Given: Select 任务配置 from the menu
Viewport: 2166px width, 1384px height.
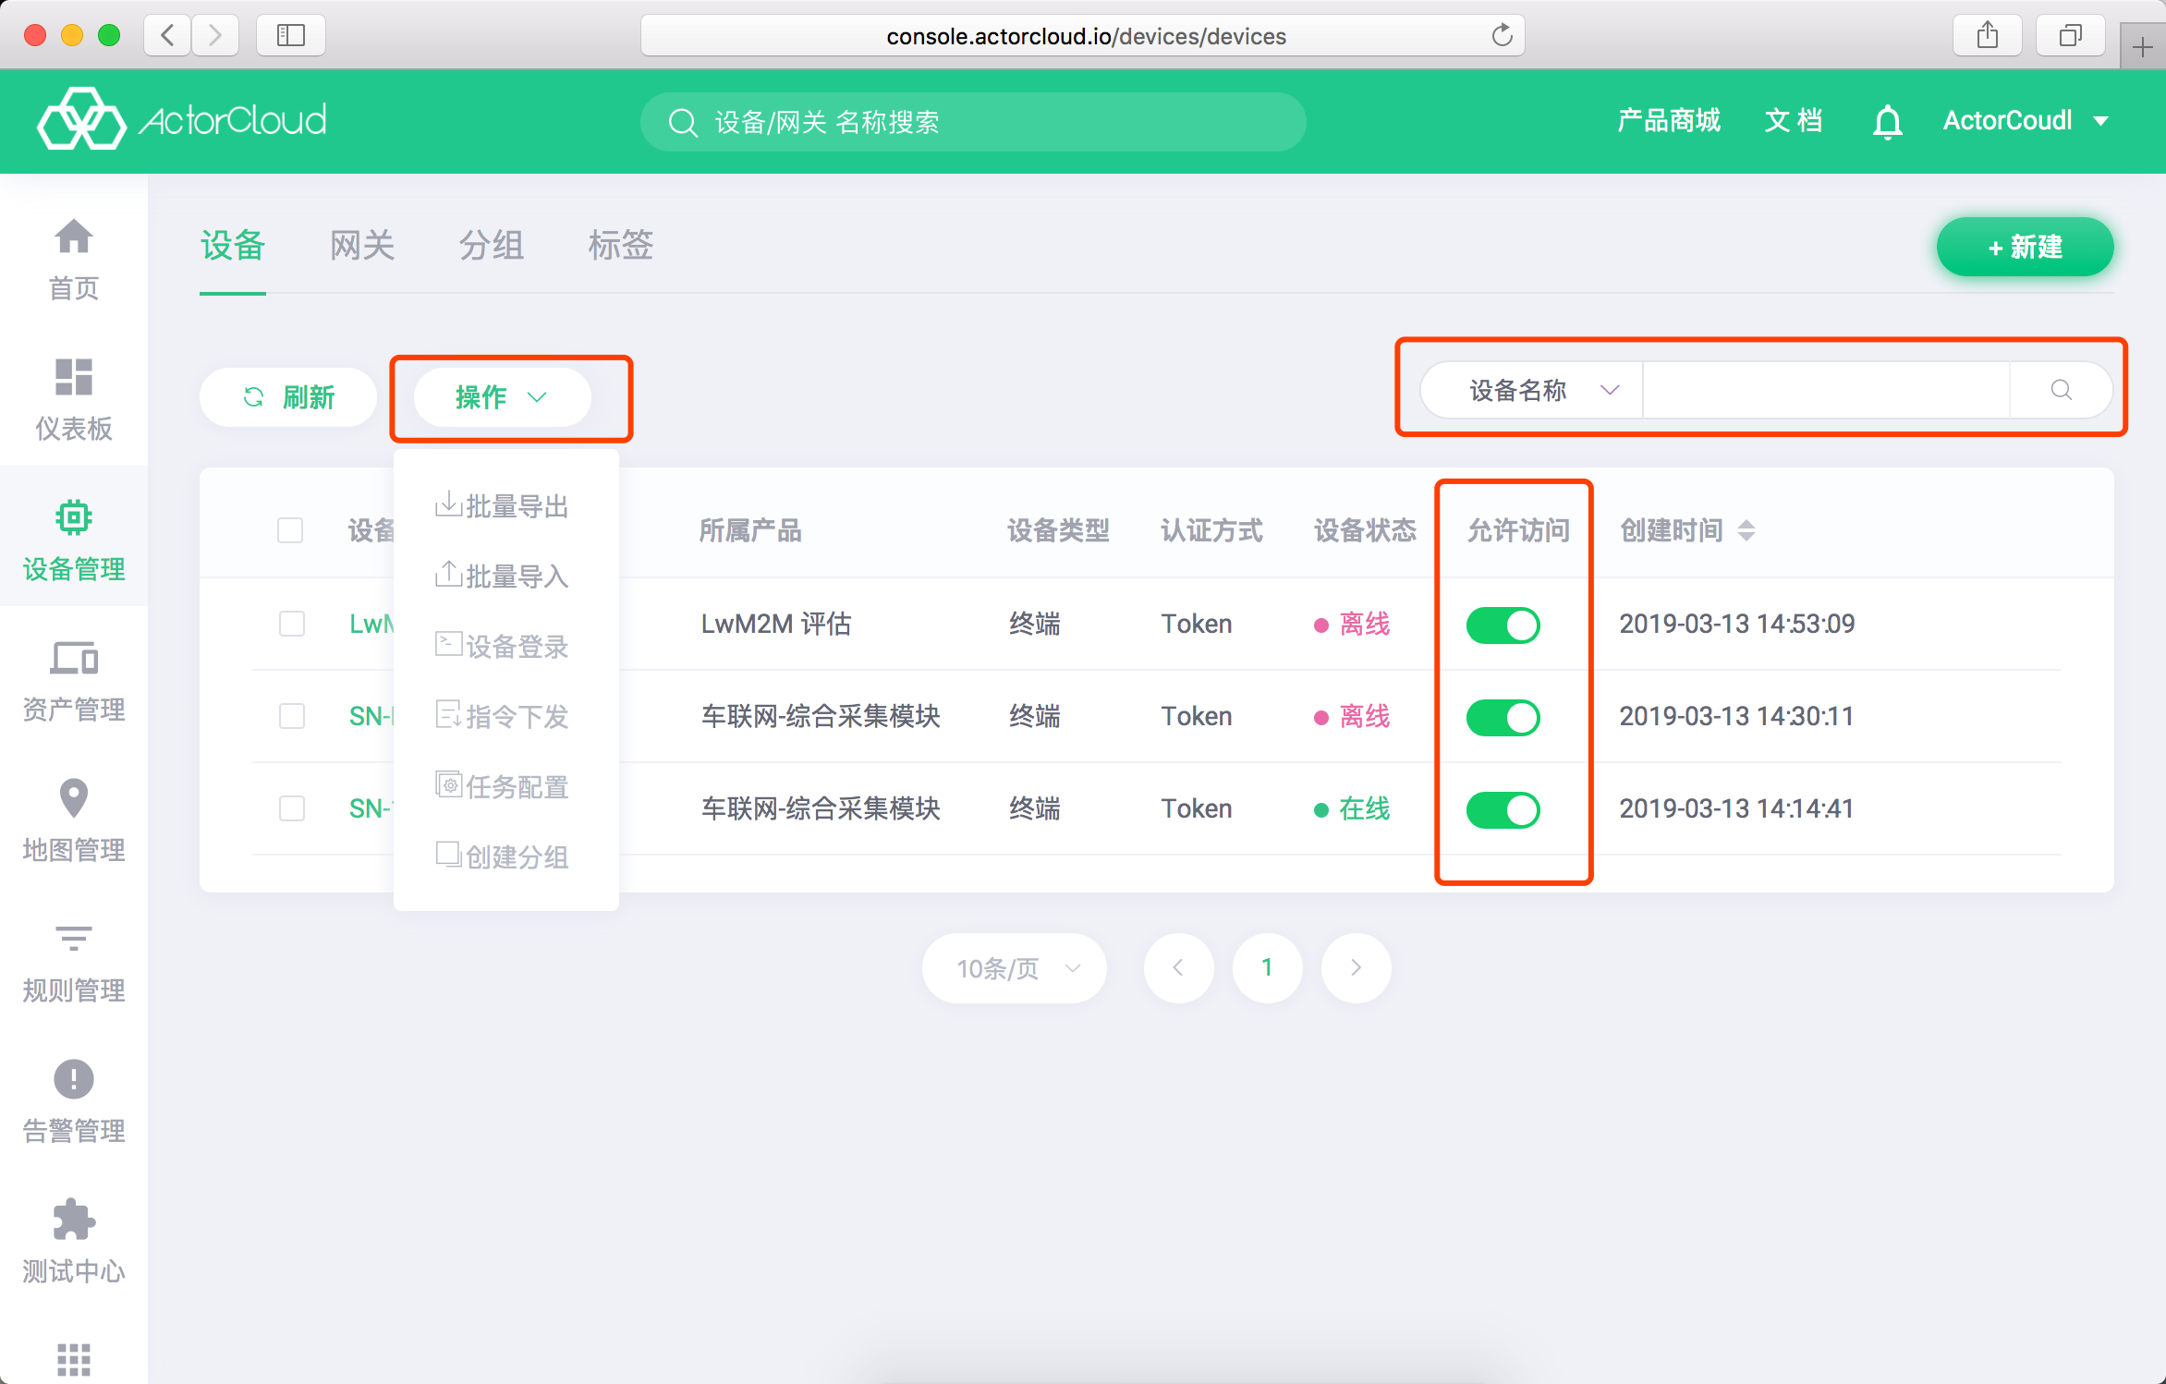Looking at the screenshot, I should (x=502, y=786).
